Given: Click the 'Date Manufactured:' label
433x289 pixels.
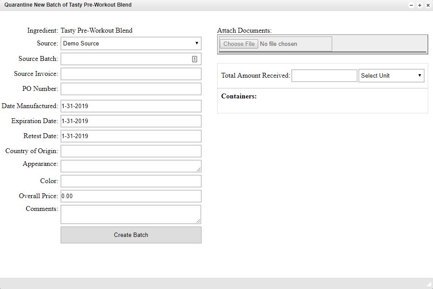Looking at the screenshot, I should coord(30,106).
